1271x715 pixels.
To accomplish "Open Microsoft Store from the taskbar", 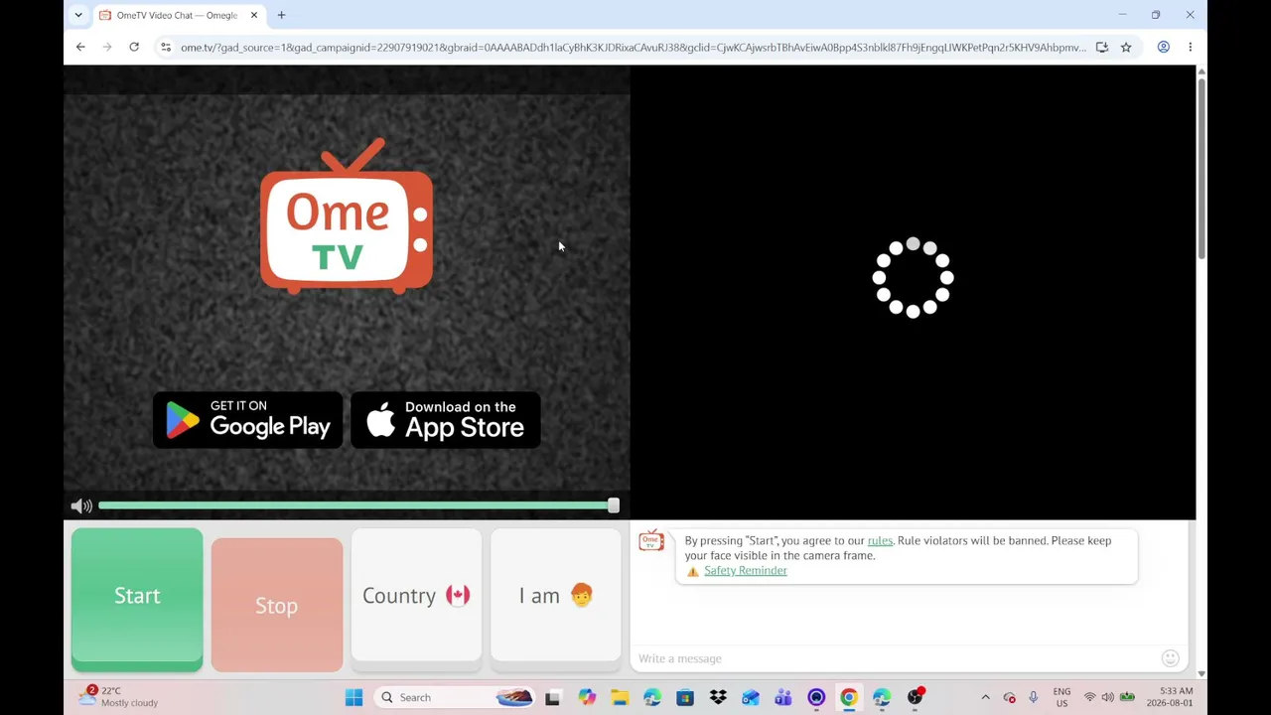I will (685, 697).
